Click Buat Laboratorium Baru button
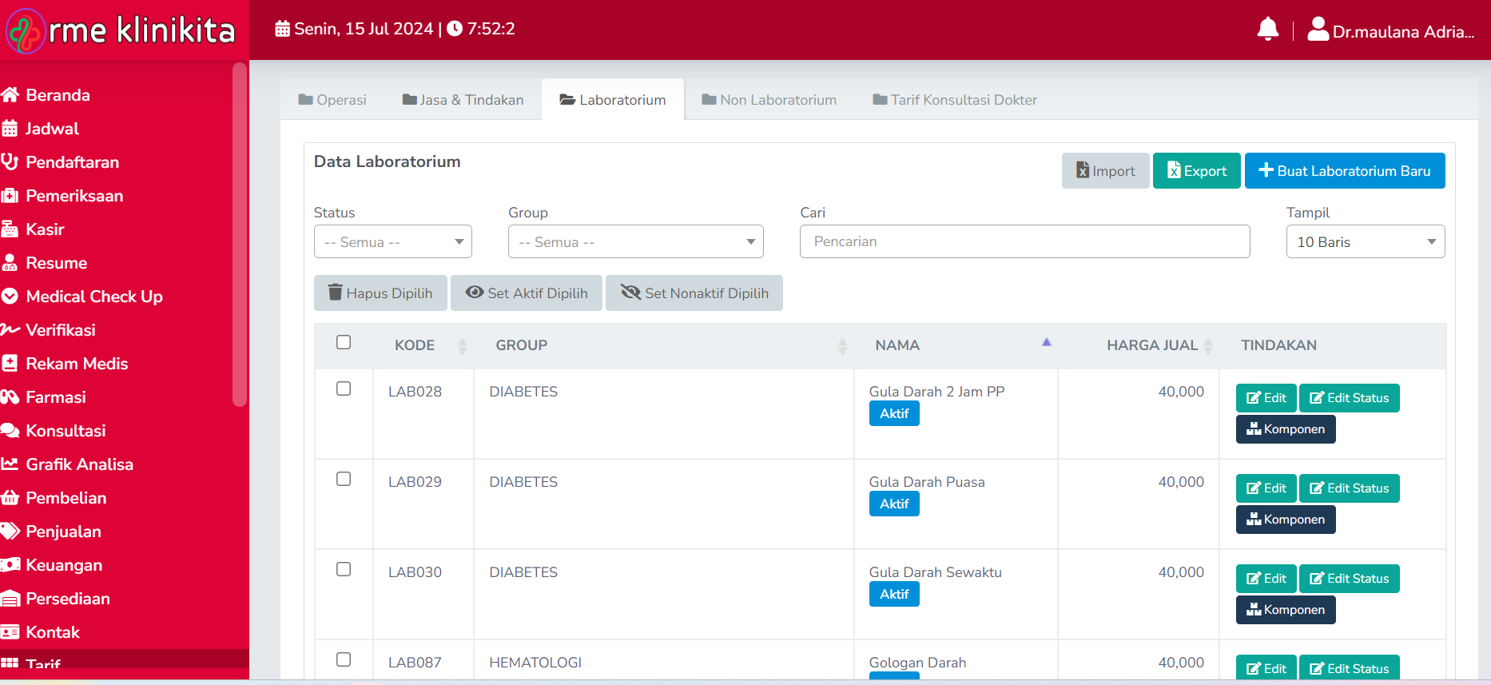This screenshot has height=685, width=1491. coord(1344,171)
